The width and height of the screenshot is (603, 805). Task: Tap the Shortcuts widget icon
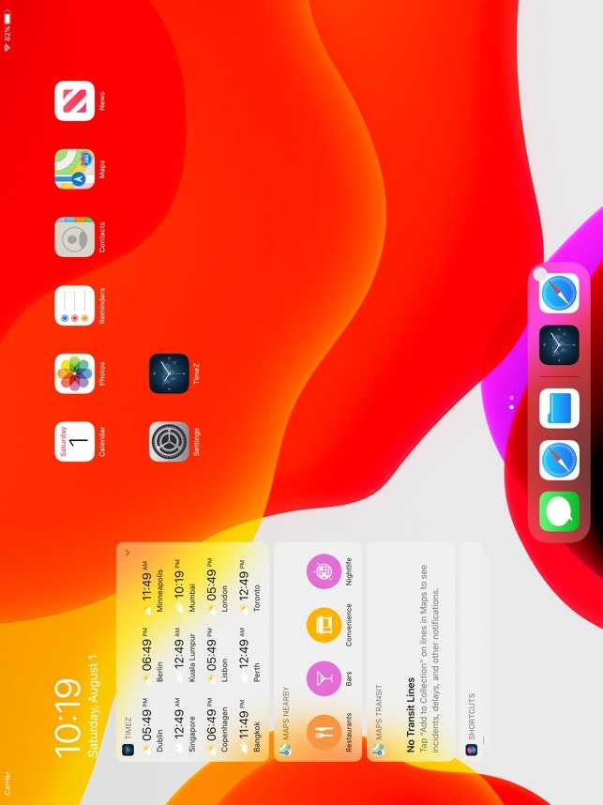point(471,750)
